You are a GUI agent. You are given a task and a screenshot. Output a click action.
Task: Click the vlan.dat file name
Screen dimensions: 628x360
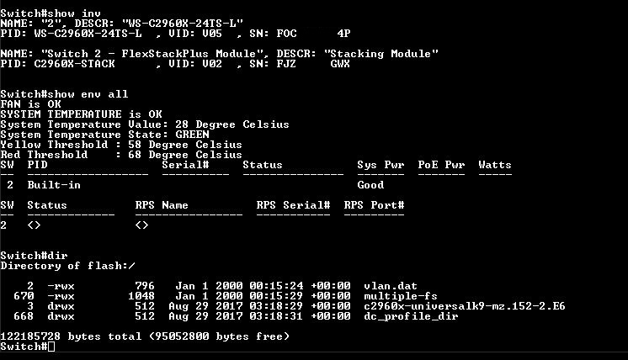(391, 286)
